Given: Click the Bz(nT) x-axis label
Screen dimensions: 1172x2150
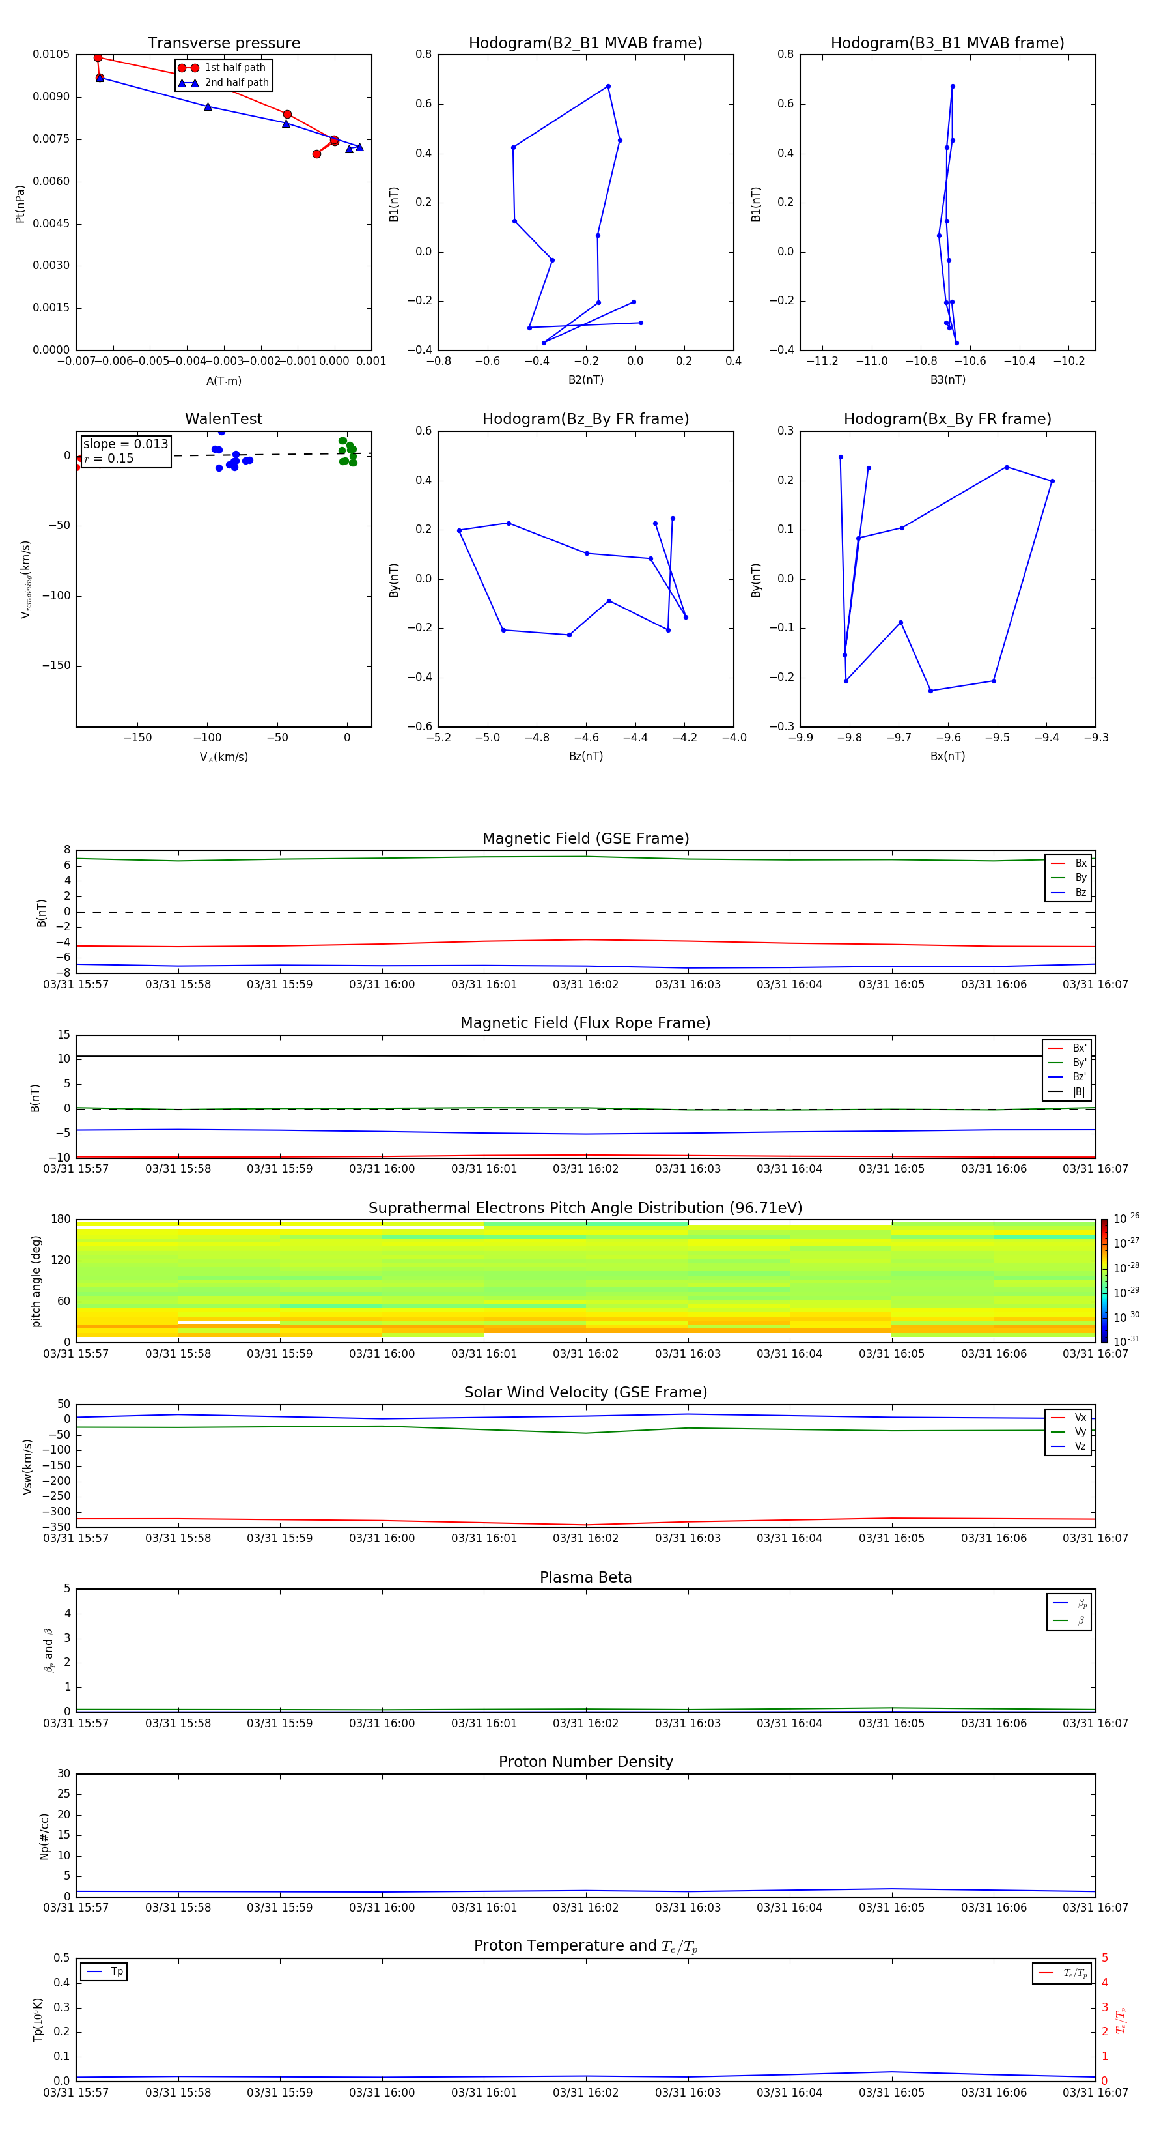Looking at the screenshot, I should tap(585, 756).
